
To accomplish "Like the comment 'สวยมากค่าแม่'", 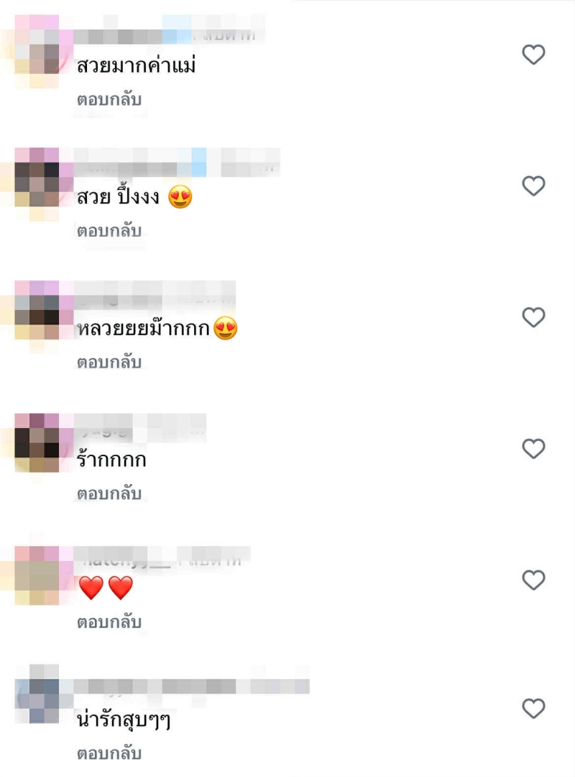I will [x=533, y=55].
